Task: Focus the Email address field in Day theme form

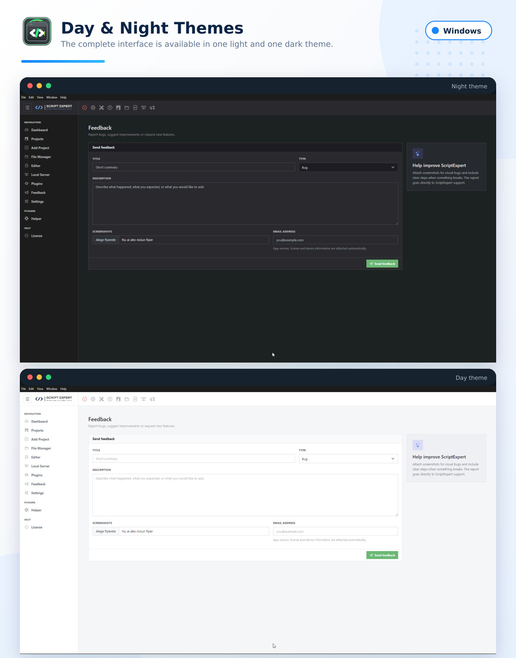Action: (336, 531)
